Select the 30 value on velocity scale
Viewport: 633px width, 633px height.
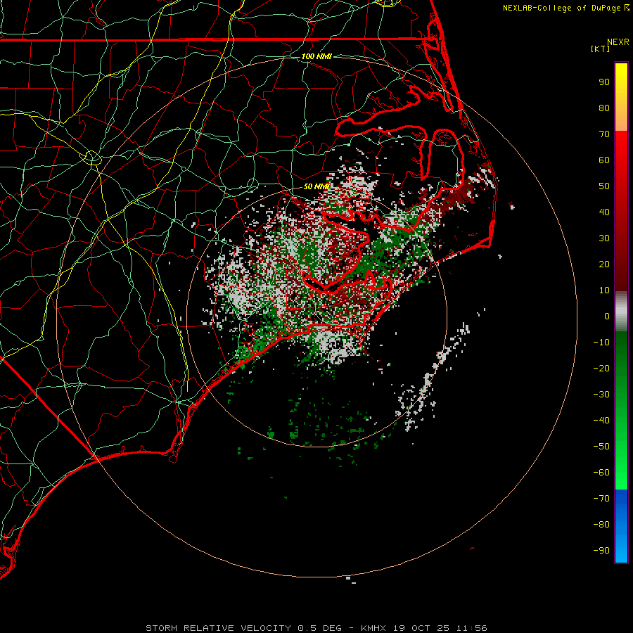click(604, 238)
